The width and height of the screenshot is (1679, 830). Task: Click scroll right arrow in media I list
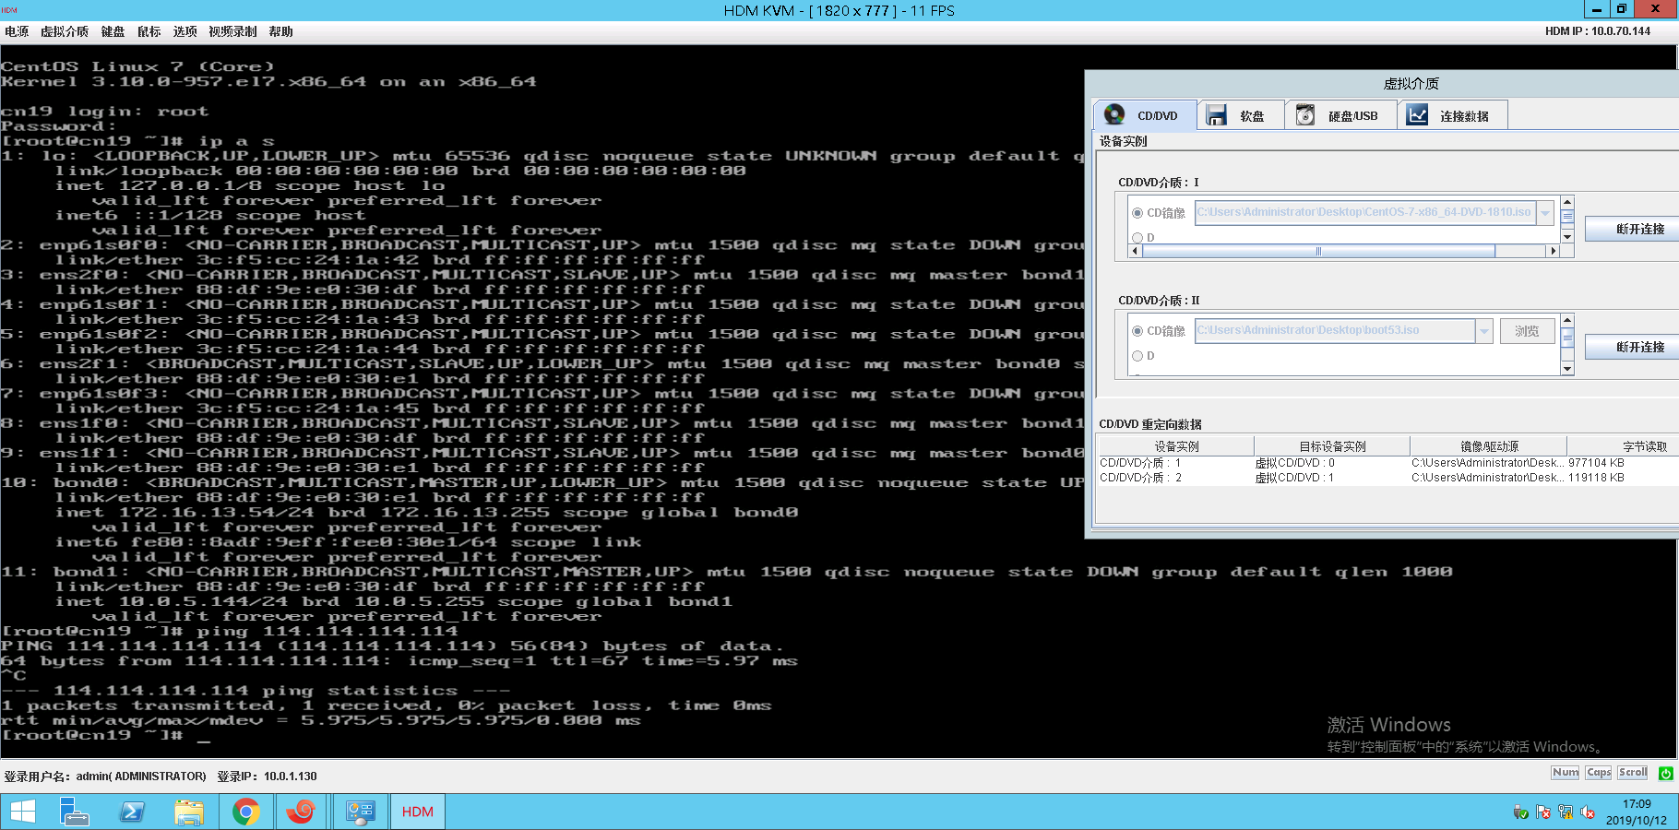click(x=1553, y=251)
